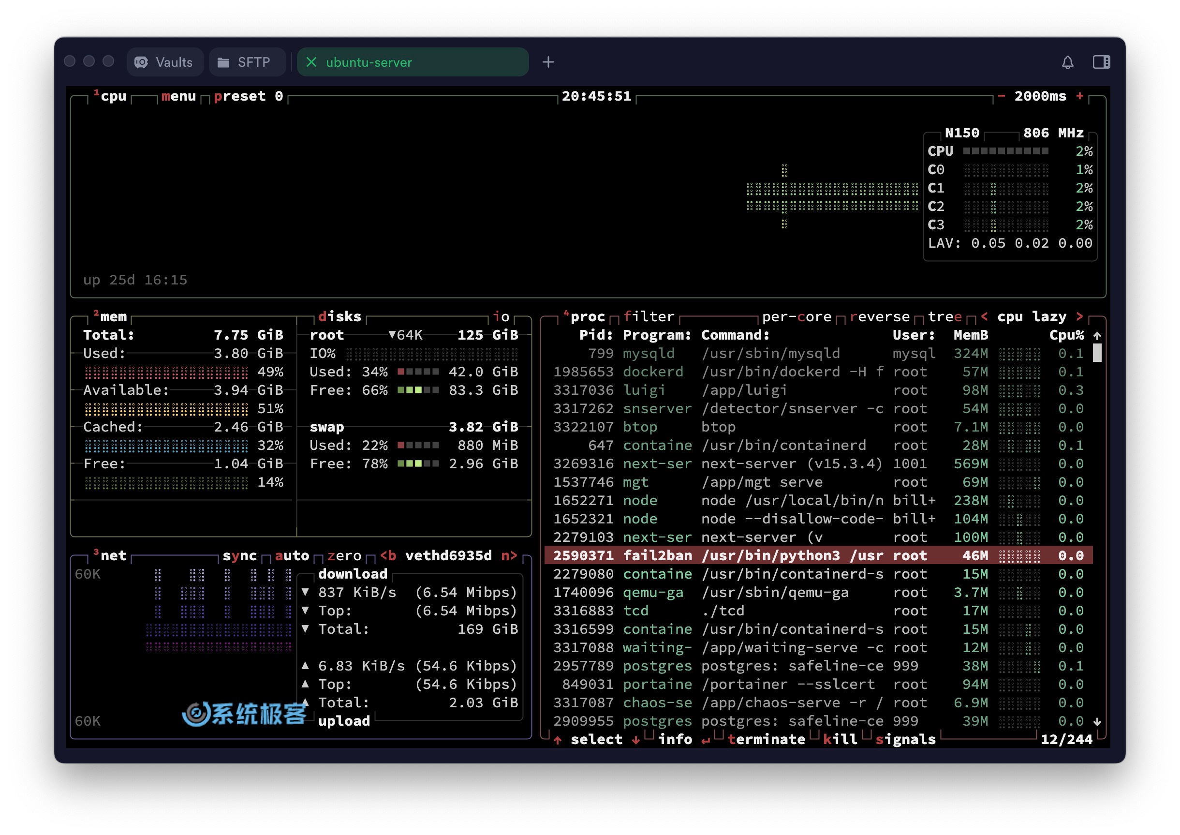
Task: Click the Pid: column header
Action: coord(596,335)
